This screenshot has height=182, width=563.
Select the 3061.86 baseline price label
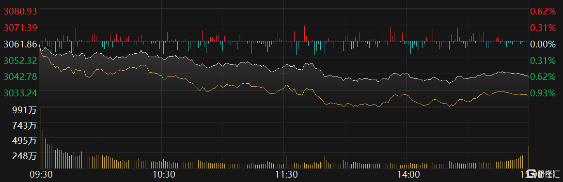tap(20, 44)
